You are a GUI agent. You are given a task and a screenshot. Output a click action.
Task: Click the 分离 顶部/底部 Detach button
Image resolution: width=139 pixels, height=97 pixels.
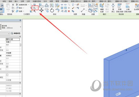pyautogui.click(x=128, y=8)
